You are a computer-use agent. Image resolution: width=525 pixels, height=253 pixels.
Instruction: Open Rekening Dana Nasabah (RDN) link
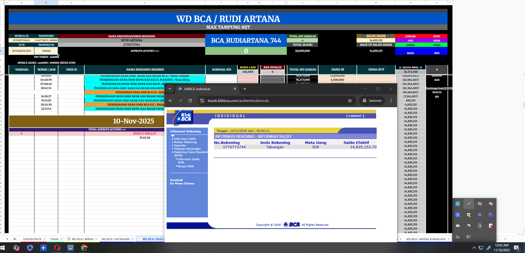tap(191, 154)
